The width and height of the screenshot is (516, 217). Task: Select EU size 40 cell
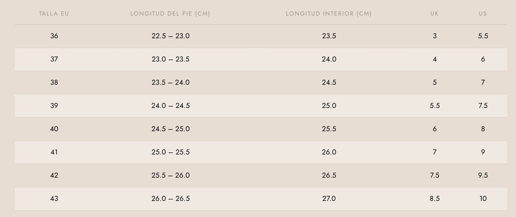[x=54, y=129]
